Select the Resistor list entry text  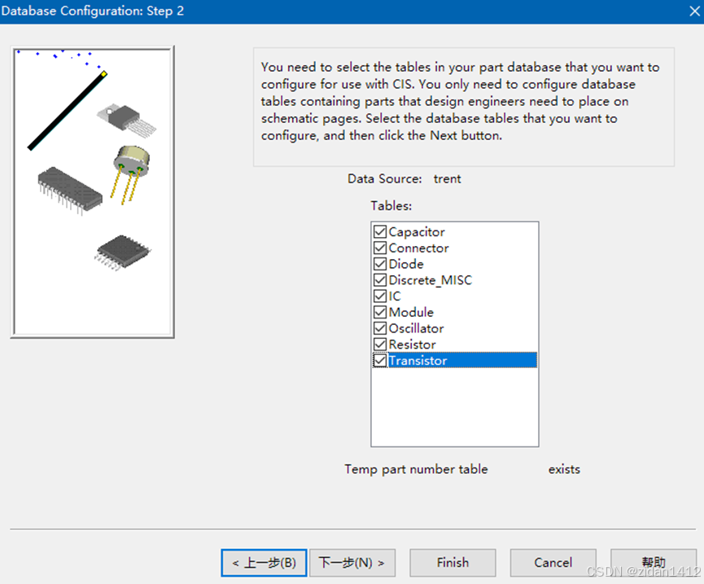(x=412, y=345)
